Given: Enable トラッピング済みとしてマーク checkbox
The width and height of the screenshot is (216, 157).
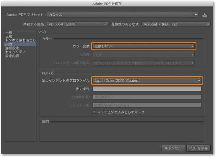Looking at the screenshot, I should pyautogui.click(x=94, y=112).
